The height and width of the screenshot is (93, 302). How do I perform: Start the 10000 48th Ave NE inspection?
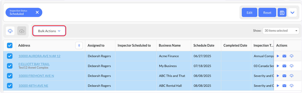[278, 86]
